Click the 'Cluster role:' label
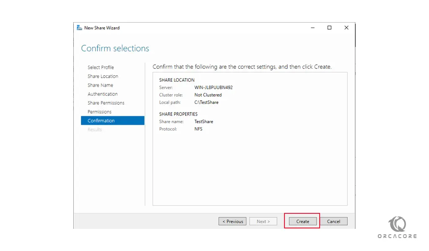The height and width of the screenshot is (251, 429). [x=171, y=95]
